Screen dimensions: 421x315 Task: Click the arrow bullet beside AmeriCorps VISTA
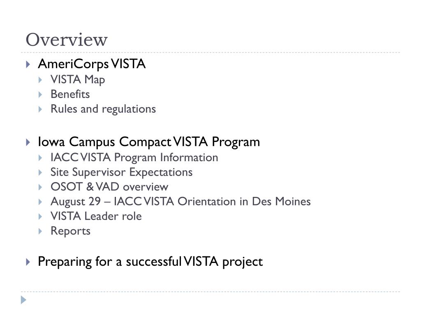point(28,64)
